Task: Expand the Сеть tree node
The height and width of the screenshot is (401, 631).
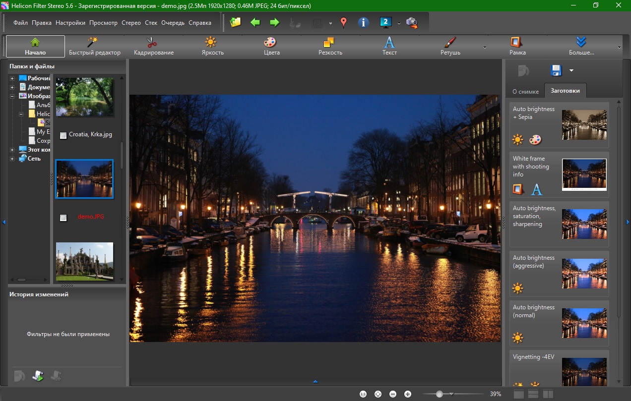Action: (x=12, y=159)
